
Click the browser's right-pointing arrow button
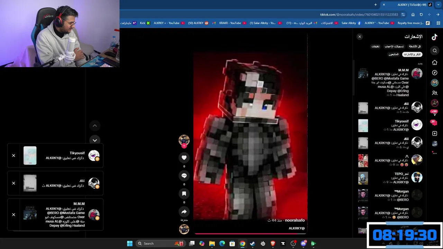[x=438, y=15]
